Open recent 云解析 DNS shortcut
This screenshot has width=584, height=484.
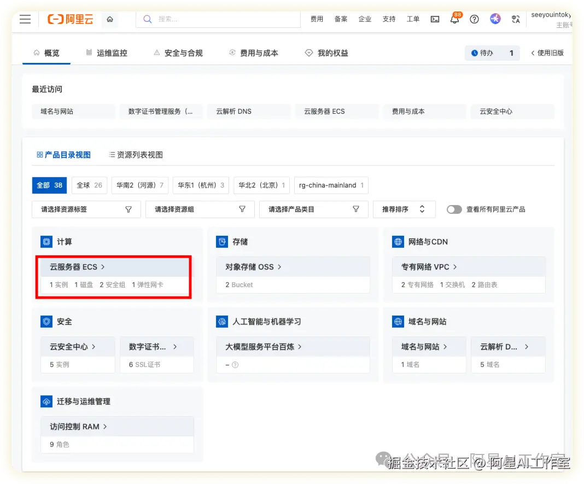[249, 112]
